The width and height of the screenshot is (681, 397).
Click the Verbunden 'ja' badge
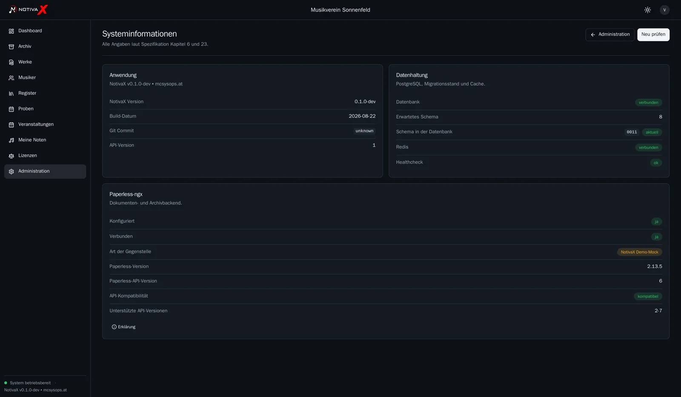tap(656, 237)
